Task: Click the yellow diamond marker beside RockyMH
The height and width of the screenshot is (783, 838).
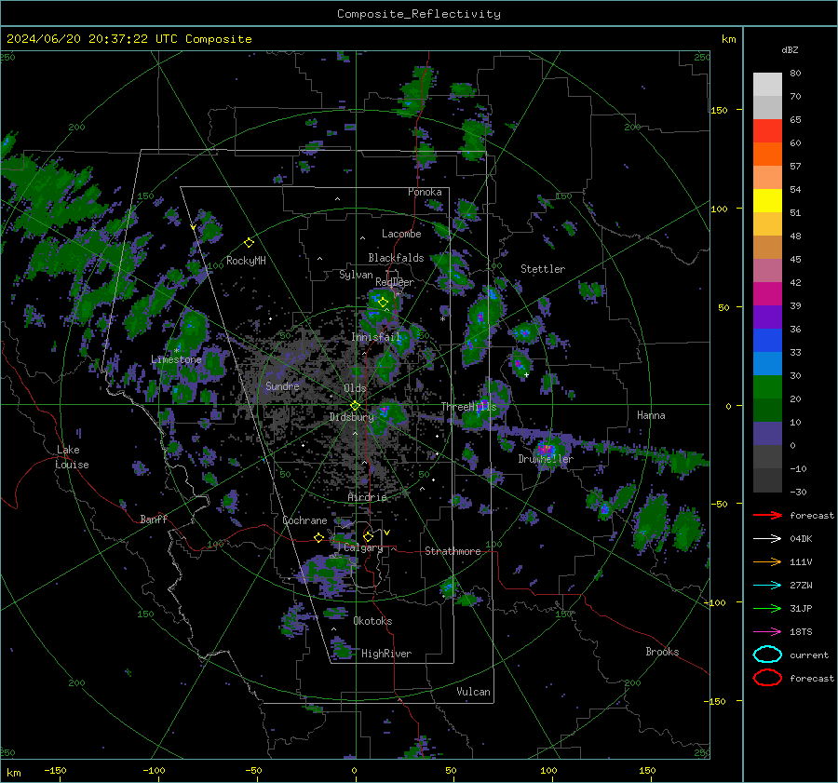Action: pos(249,243)
